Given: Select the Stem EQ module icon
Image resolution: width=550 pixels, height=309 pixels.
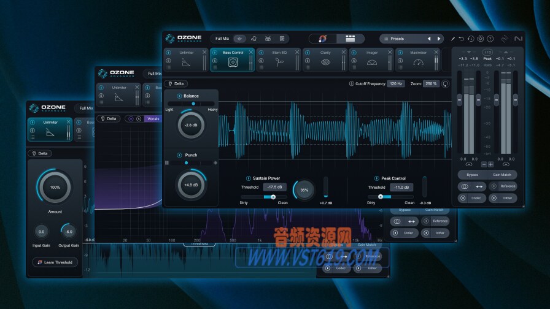Looking at the screenshot, I should pos(279,63).
